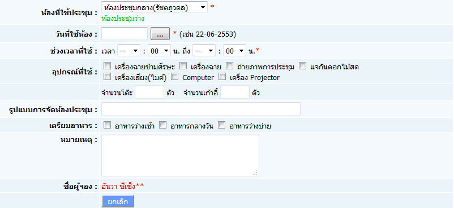The width and height of the screenshot is (454, 208).
Task: Open the ห้องประชุมกลาง(รัชตภูวดล) room dropdown
Action: [155, 8]
